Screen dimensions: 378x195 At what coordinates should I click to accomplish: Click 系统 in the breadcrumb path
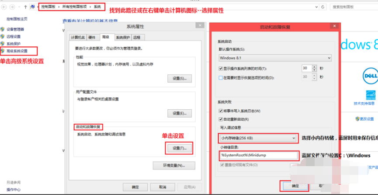pyautogui.click(x=97, y=7)
